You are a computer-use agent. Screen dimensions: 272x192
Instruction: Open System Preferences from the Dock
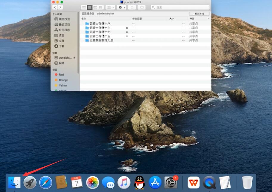pos(171,182)
